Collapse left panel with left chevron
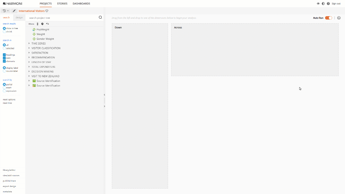Screen dimensions: 345x194 pos(104,95)
